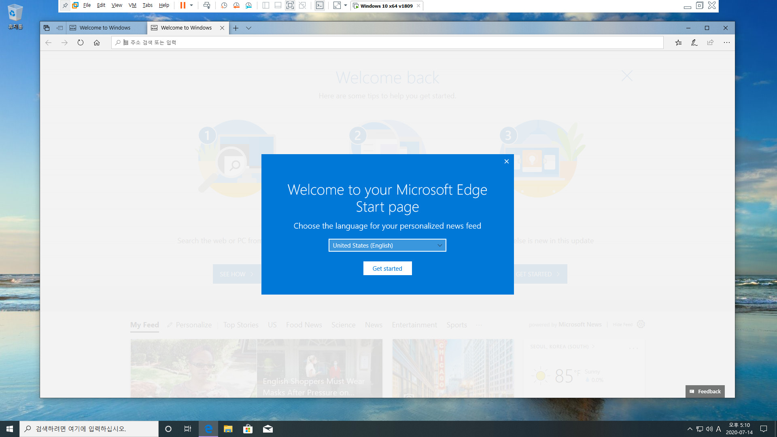This screenshot has width=777, height=437.
Task: Open the VMware Help menu
Action: point(164,6)
